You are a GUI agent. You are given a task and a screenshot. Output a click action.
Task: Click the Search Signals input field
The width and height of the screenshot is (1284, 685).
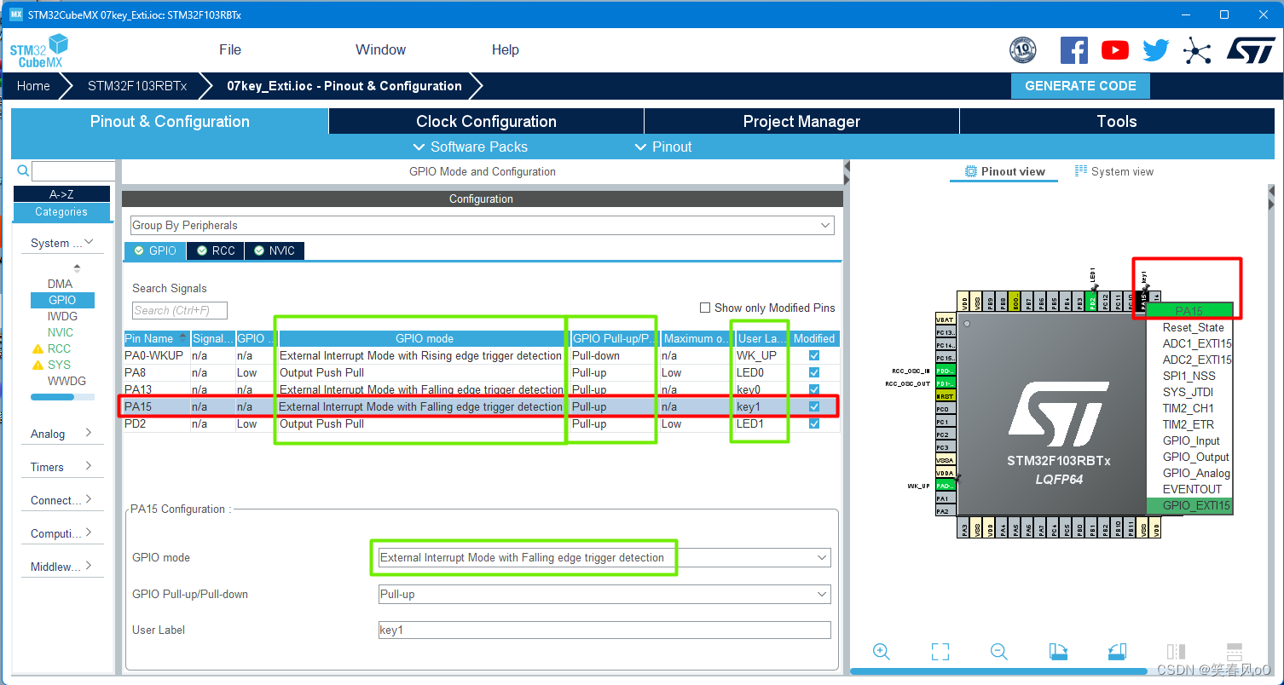[x=180, y=311]
